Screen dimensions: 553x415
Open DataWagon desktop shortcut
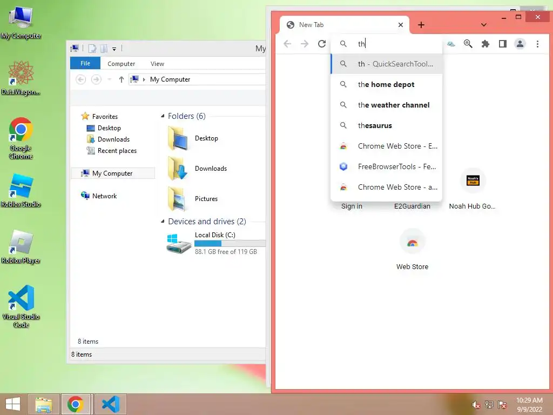tap(21, 78)
